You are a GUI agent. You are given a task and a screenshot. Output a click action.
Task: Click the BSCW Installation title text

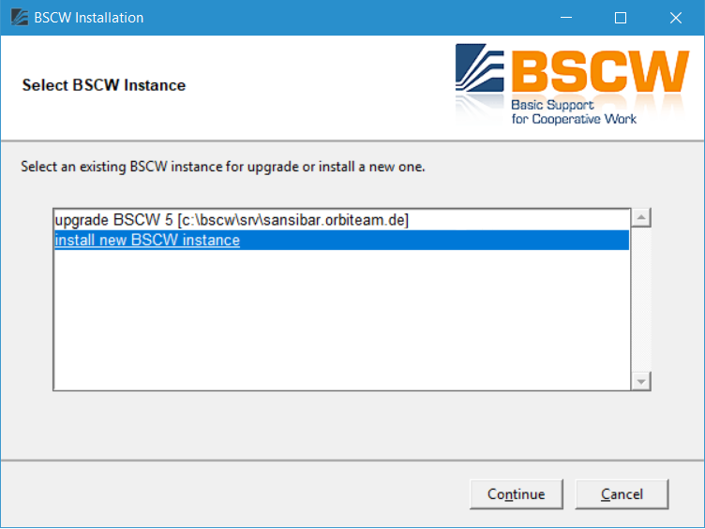[x=89, y=18]
